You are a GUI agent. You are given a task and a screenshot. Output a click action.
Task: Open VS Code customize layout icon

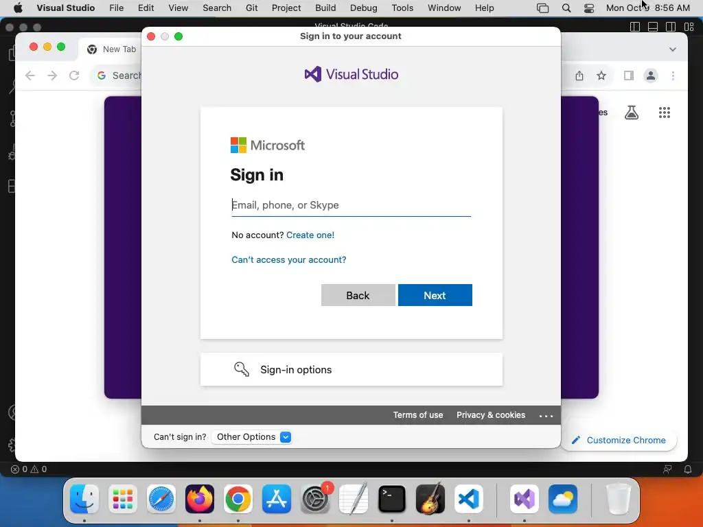pos(689,27)
